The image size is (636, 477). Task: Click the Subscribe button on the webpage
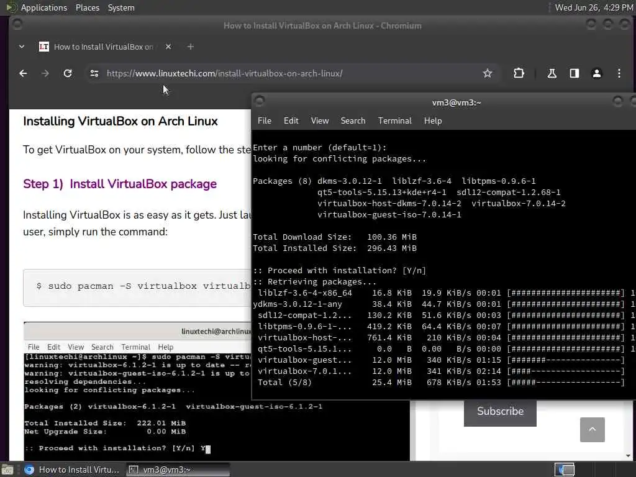click(x=500, y=412)
